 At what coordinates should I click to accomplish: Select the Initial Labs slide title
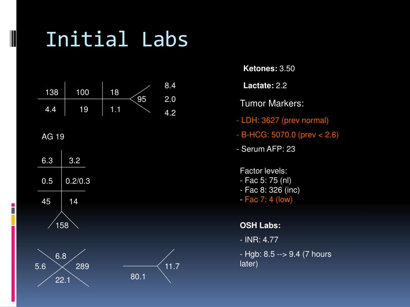117,39
